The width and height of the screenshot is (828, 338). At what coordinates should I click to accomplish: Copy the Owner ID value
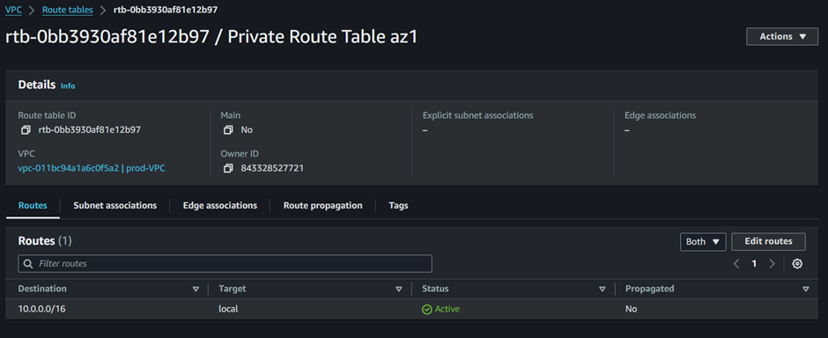[x=228, y=168]
